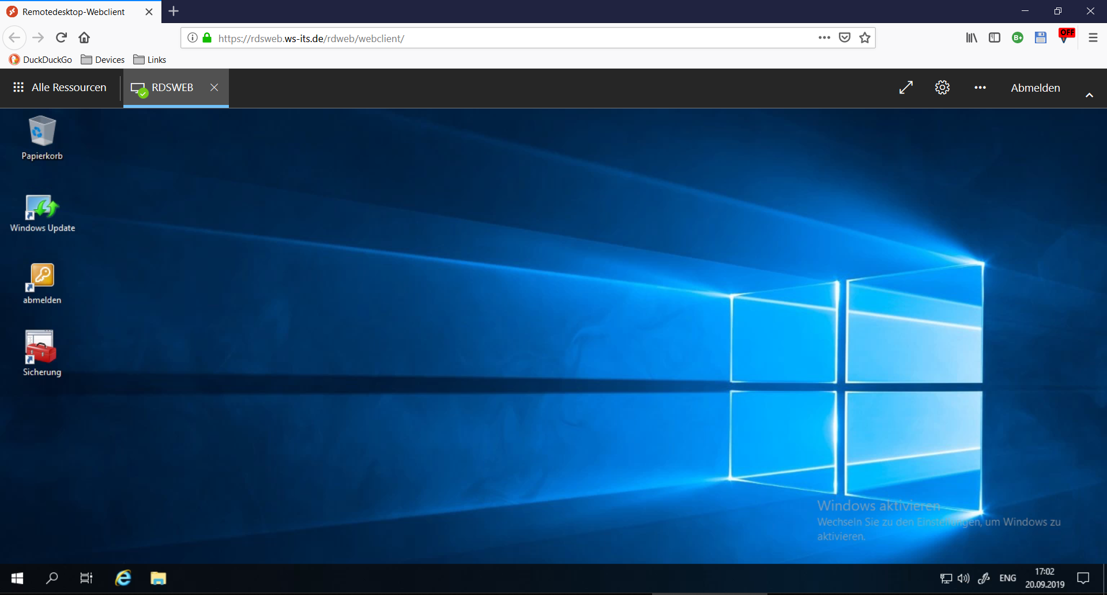View the secure connection padlock details
The width and height of the screenshot is (1107, 595).
pos(207,37)
